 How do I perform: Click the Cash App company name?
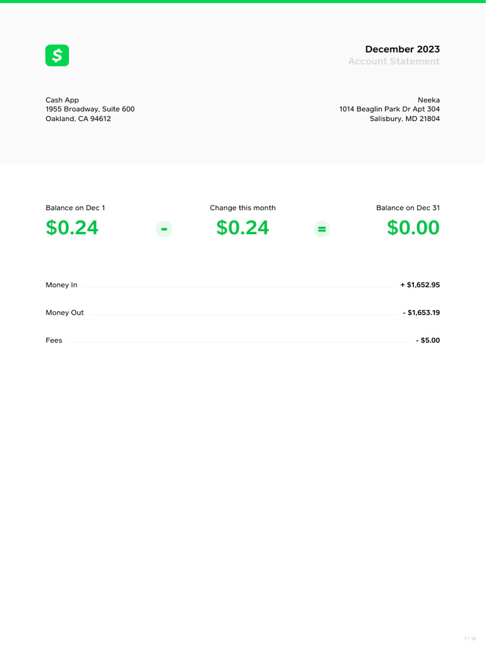(x=62, y=100)
